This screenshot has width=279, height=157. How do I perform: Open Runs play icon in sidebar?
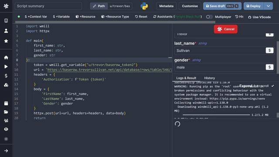pos(6,67)
